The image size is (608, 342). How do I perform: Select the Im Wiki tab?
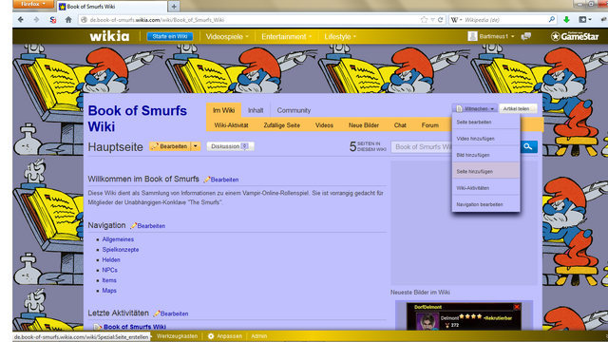(x=224, y=110)
